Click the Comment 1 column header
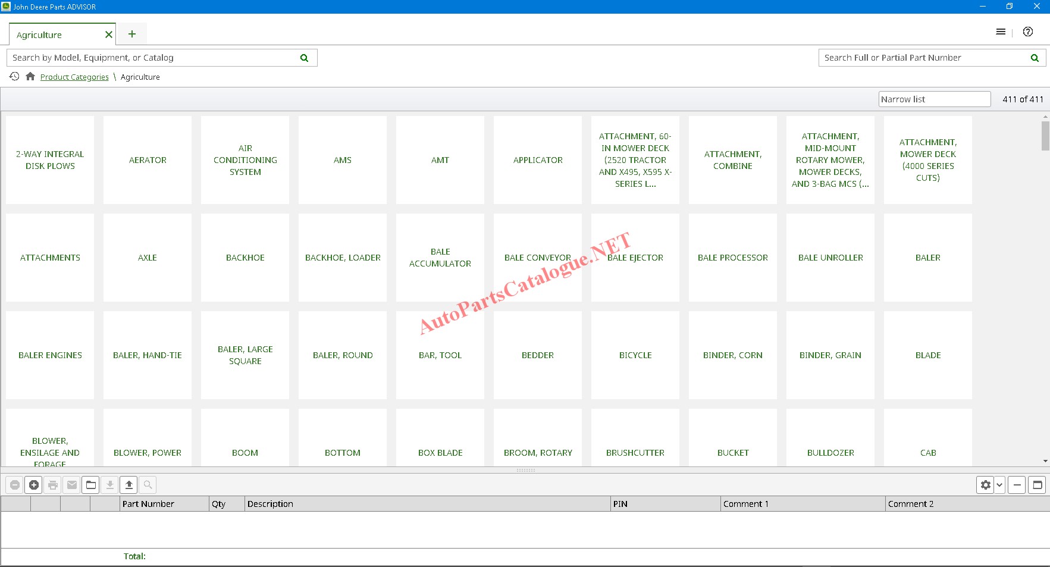Image resolution: width=1050 pixels, height=567 pixels. (803, 504)
